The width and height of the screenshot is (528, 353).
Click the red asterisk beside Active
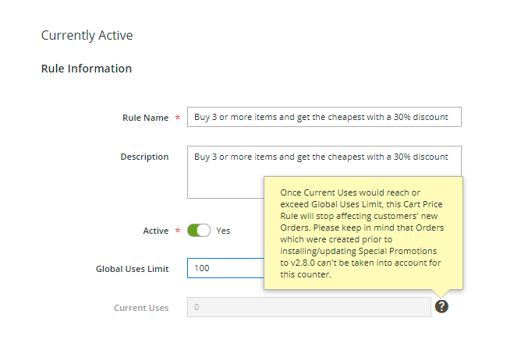[x=177, y=231]
